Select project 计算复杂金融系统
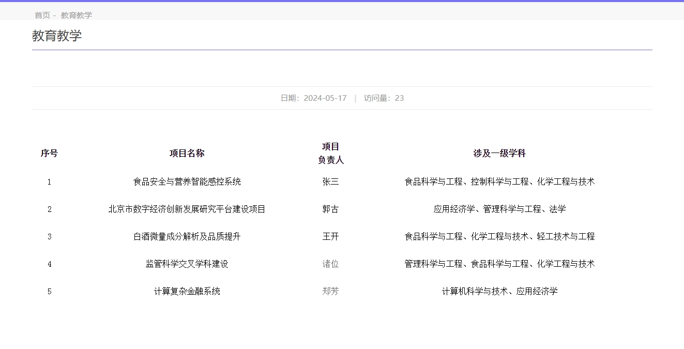 [187, 292]
